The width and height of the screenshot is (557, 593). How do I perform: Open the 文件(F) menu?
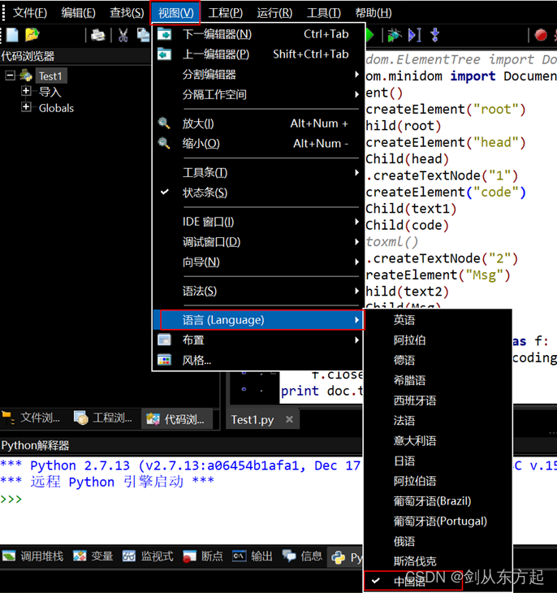click(x=30, y=12)
